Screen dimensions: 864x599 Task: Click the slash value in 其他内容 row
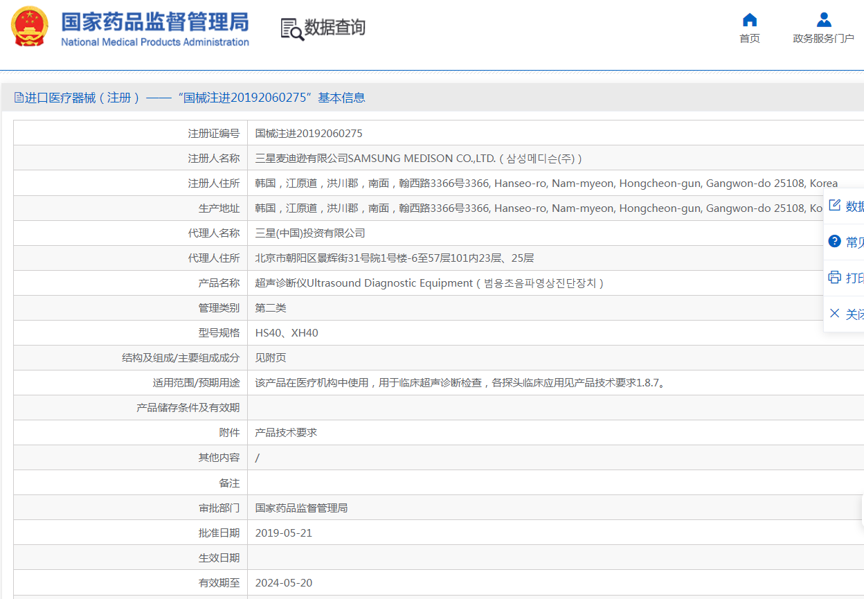coord(258,458)
